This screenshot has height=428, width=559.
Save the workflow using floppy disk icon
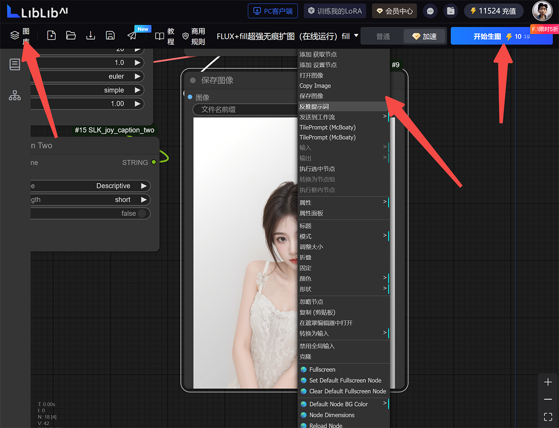tap(110, 35)
